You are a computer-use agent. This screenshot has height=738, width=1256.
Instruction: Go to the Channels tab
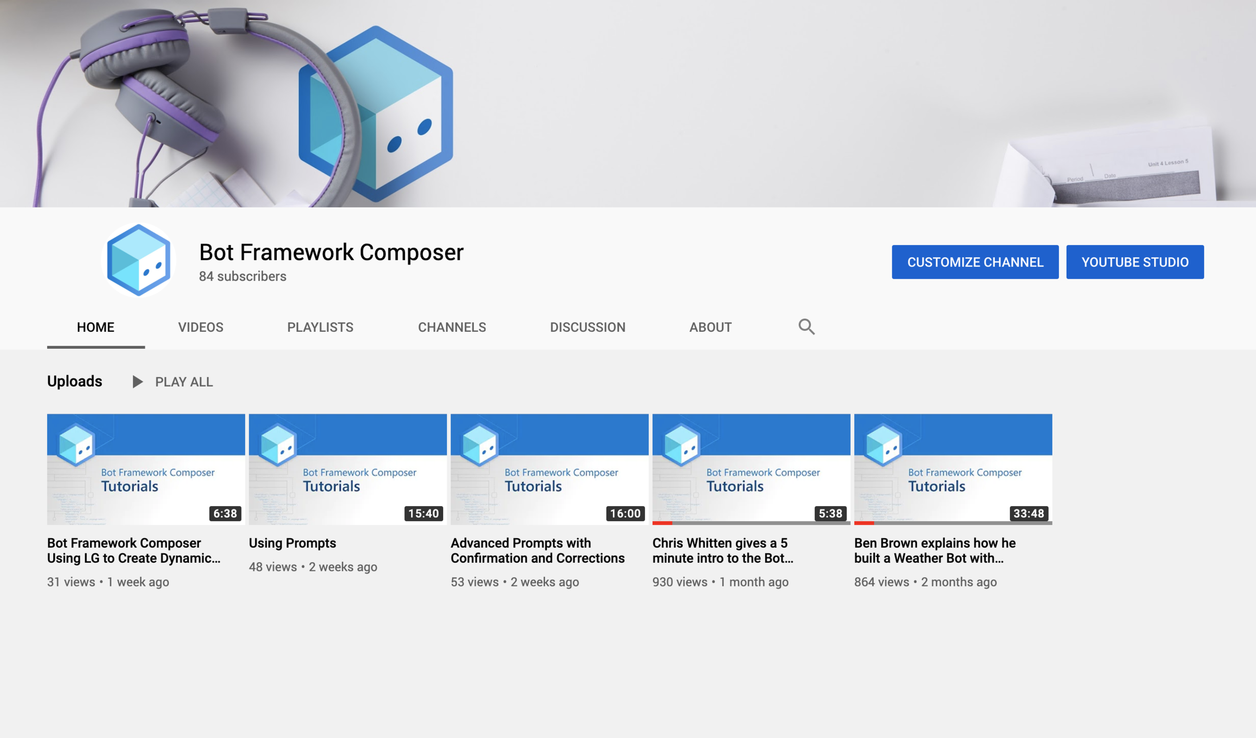pos(452,327)
